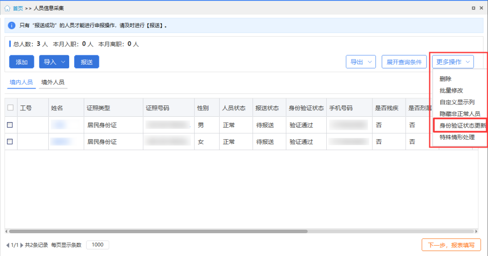The image size is (488, 256).
Task: Select 删除 from the more actions menu
Action: 446,79
